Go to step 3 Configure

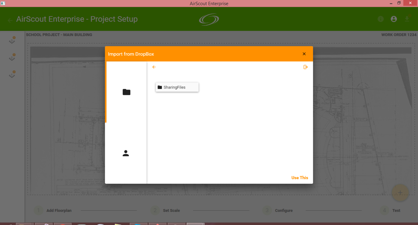278,210
